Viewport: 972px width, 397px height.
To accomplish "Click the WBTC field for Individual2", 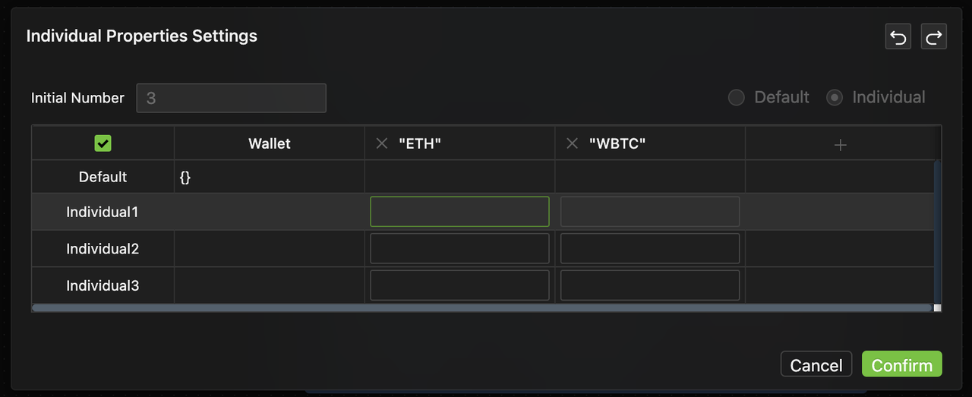I will pyautogui.click(x=649, y=248).
